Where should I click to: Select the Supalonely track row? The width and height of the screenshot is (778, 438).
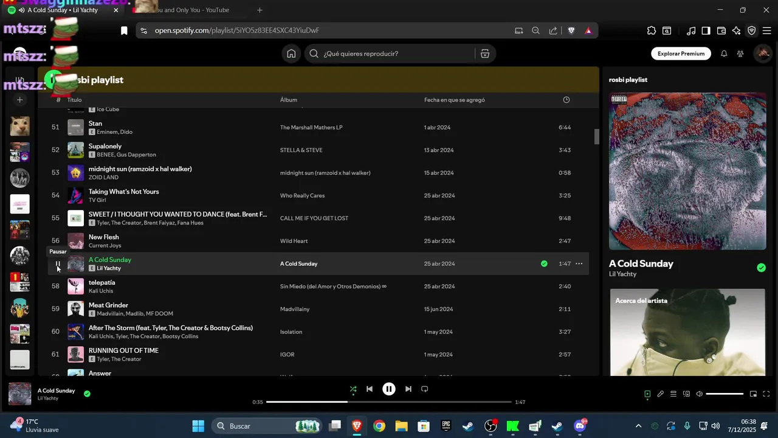318,150
